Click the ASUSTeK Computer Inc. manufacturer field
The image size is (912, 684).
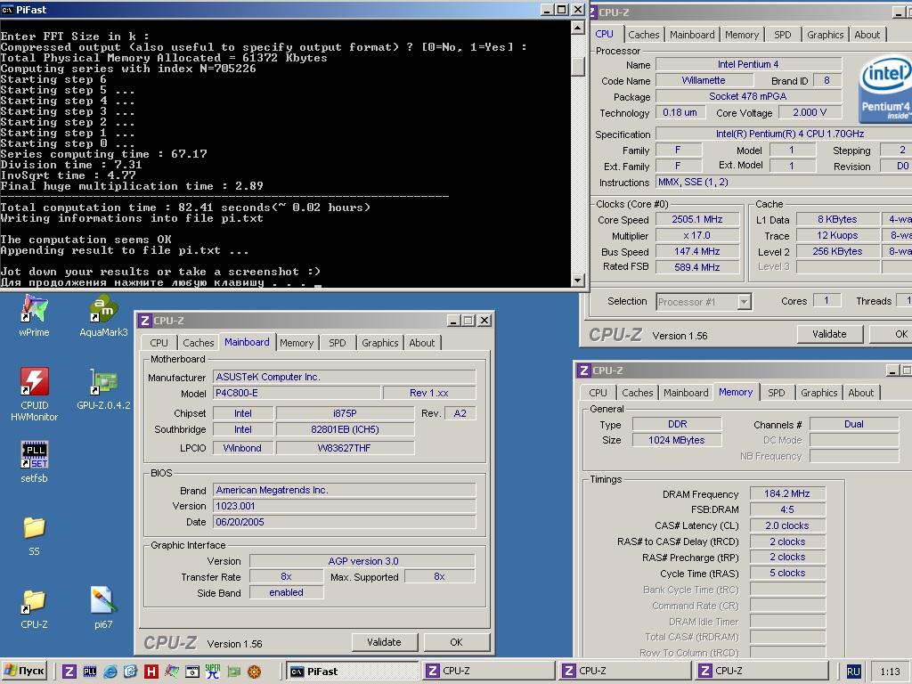point(345,377)
